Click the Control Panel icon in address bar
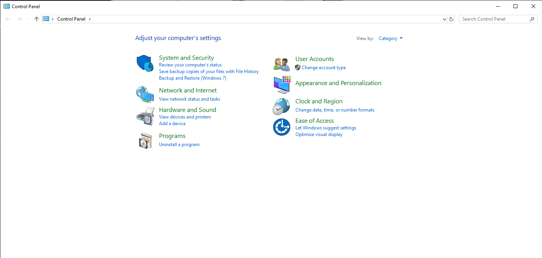Image resolution: width=542 pixels, height=258 pixels. click(46, 19)
